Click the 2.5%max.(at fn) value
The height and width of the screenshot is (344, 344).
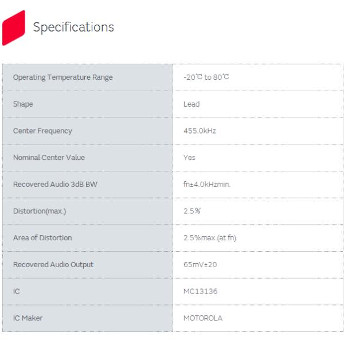click(210, 238)
